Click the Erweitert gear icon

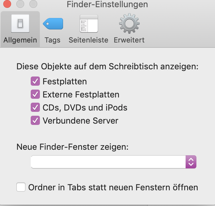tap(129, 24)
